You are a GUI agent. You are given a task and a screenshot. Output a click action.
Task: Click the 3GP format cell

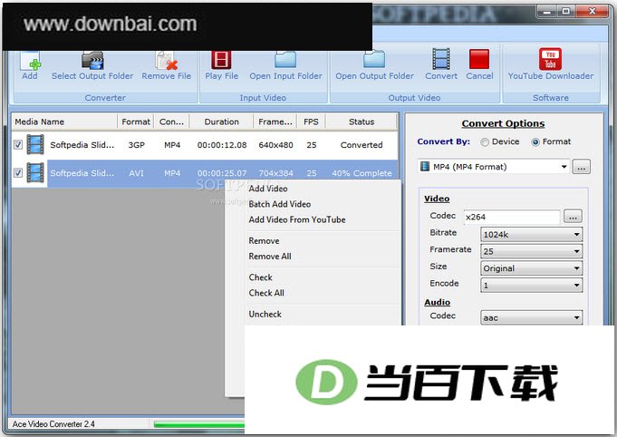(136, 145)
